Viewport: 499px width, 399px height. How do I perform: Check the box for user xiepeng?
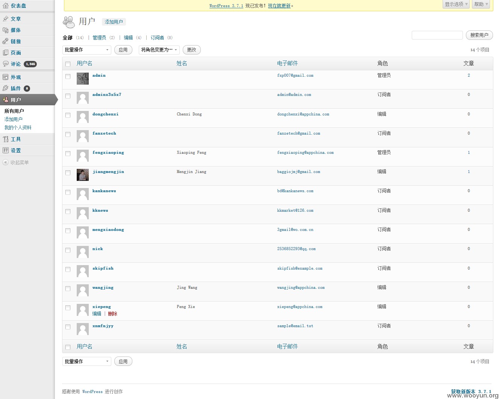pos(68,308)
